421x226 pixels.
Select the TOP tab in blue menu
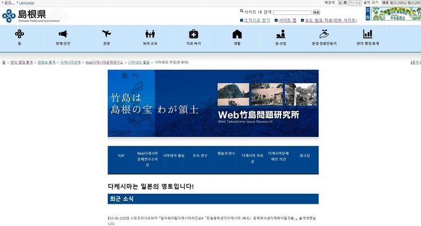click(x=121, y=160)
